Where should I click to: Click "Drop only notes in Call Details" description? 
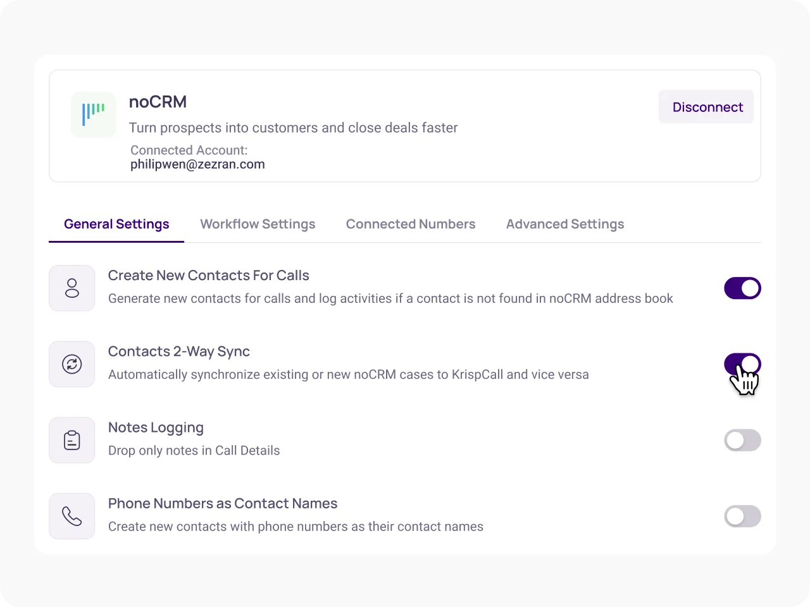point(194,450)
